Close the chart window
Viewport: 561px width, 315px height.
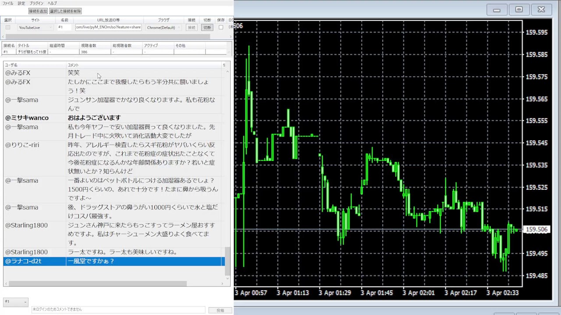pyautogui.click(x=541, y=10)
